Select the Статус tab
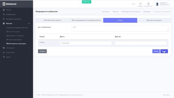 [x=120, y=20]
